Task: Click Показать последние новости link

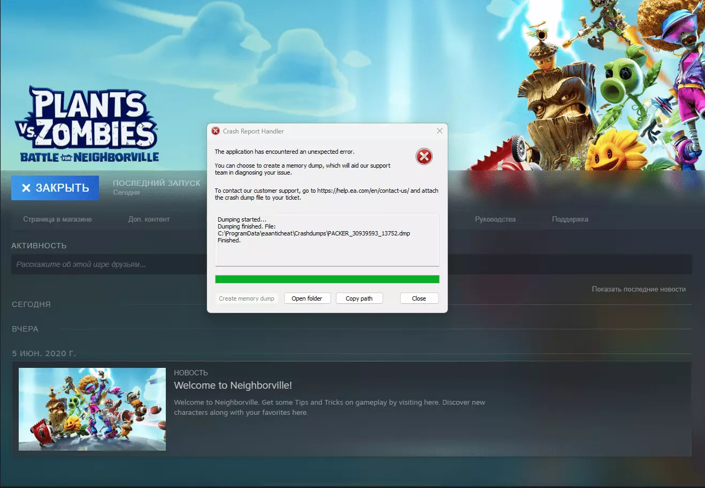Action: (x=639, y=289)
